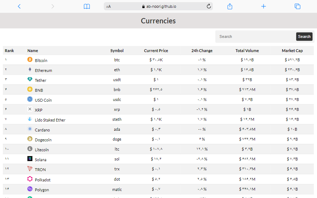
Task: Click the Polkadot coin logo
Action: [x=30, y=179]
